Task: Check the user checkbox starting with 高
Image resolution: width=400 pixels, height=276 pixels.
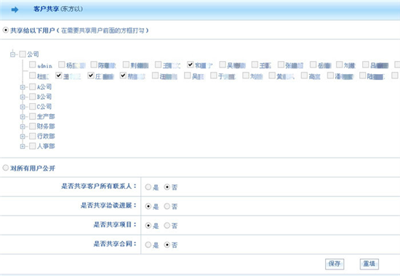Action: point(304,76)
